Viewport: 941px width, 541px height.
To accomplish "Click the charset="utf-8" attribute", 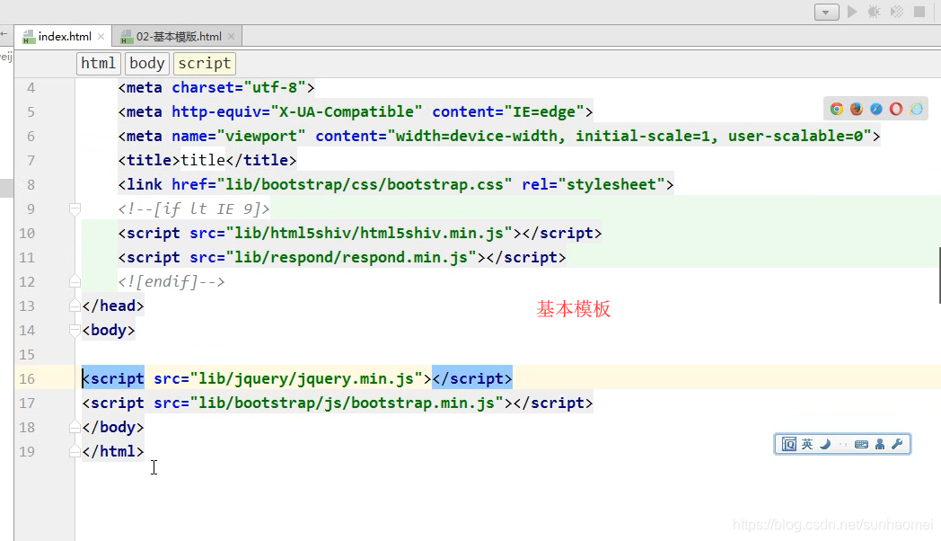I will 239,88.
